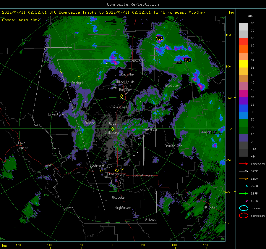Pick the -10 dBZ dark gray swatch
Image resolution: width=266 pixels, height=249 pixels.
point(244,153)
